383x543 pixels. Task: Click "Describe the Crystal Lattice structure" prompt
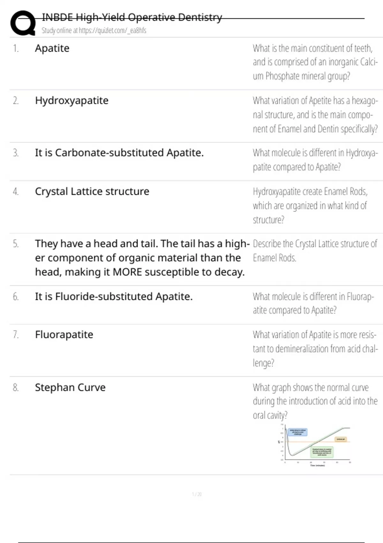tap(315, 251)
